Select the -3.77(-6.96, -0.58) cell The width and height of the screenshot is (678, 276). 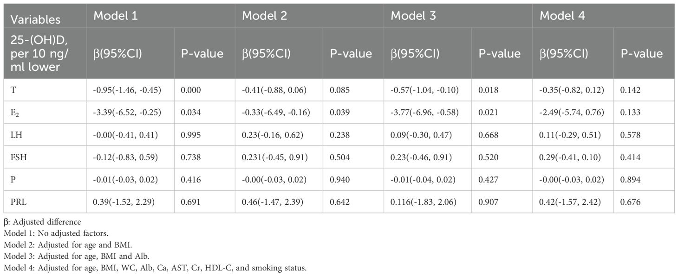click(424, 111)
